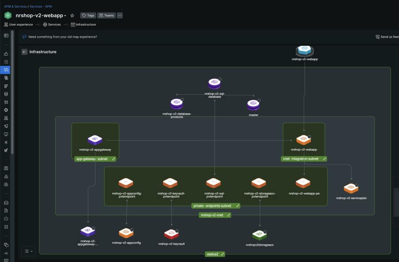The image size is (399, 262).
Task: Click the nrshop-v2-appgateway node icon
Action: [95, 140]
